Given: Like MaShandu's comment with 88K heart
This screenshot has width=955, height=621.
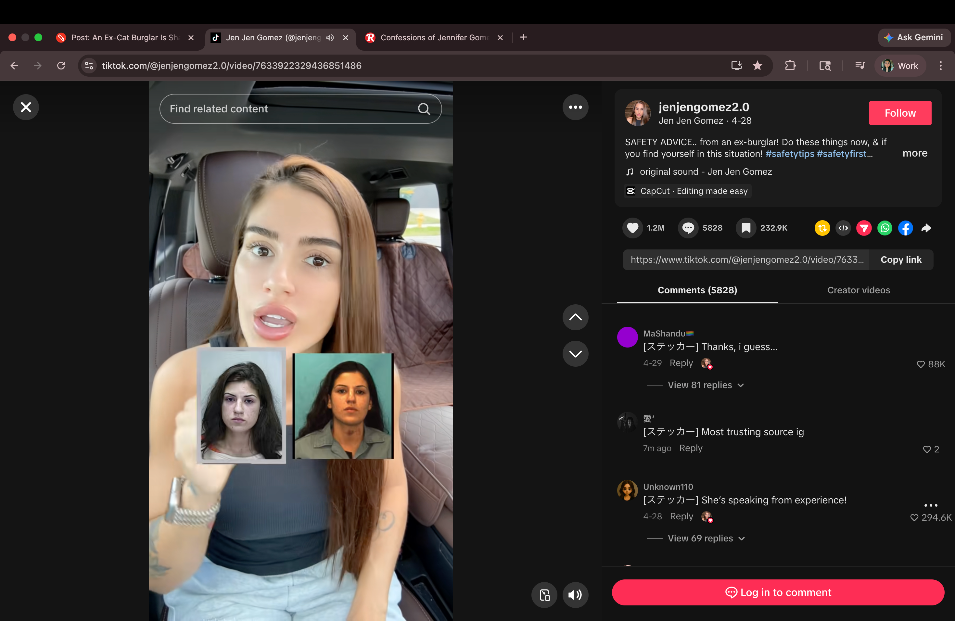Looking at the screenshot, I should click(921, 364).
